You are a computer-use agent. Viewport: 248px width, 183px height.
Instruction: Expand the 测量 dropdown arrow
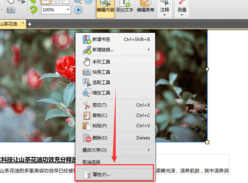(x=182, y=15)
